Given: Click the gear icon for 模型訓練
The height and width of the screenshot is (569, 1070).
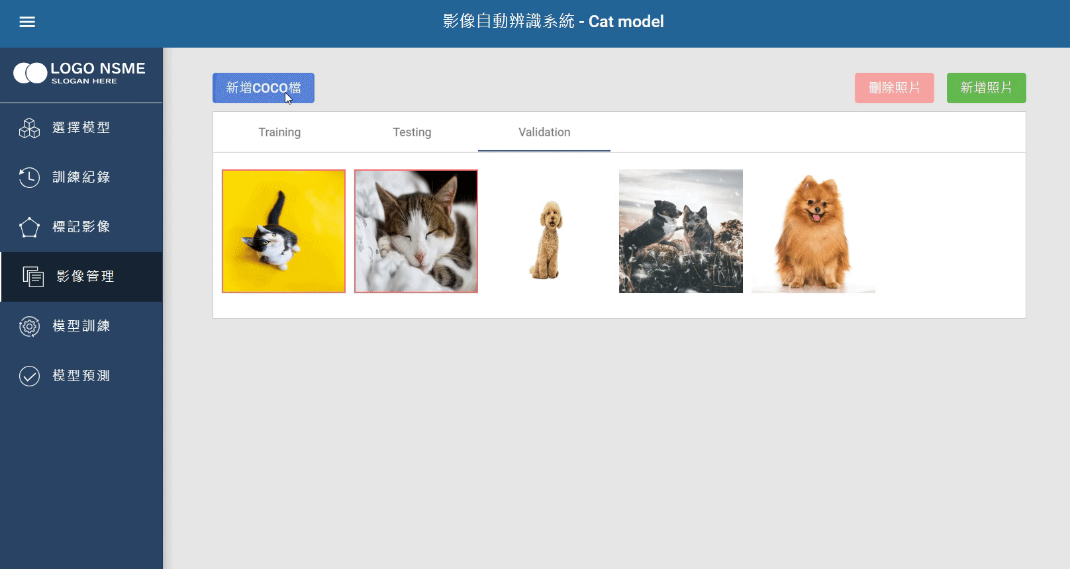Looking at the screenshot, I should (29, 326).
